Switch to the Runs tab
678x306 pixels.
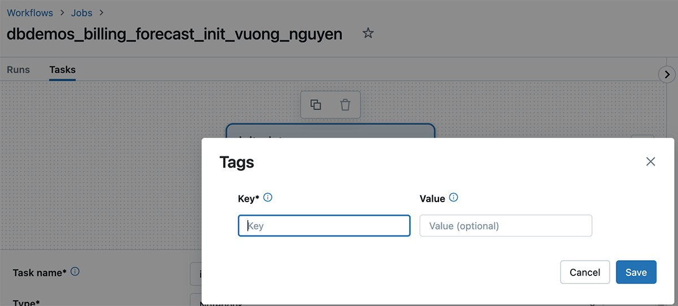pos(18,70)
